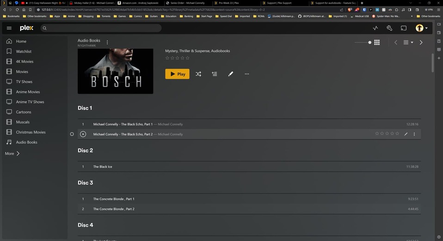Click the Cast to device icon
Image resolution: width=443 pixels, height=241 pixels.
(x=403, y=28)
